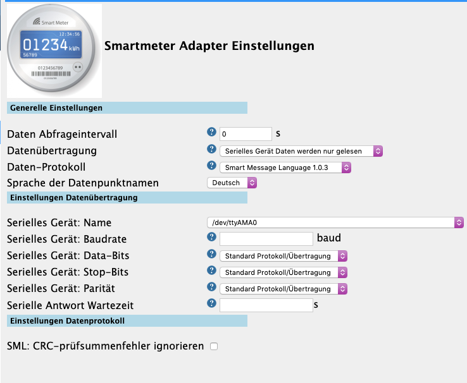Open the Datenübertragung dropdown

click(x=301, y=151)
